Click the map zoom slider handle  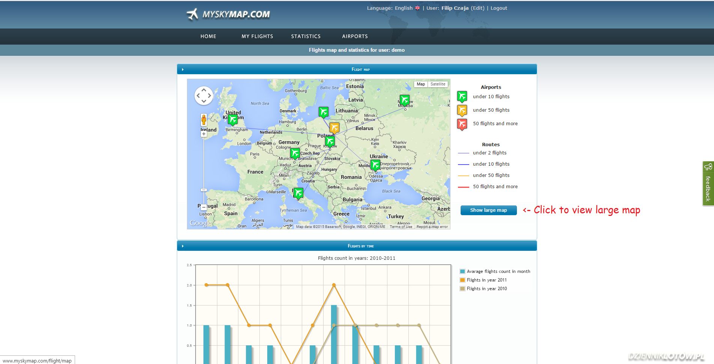click(x=203, y=190)
